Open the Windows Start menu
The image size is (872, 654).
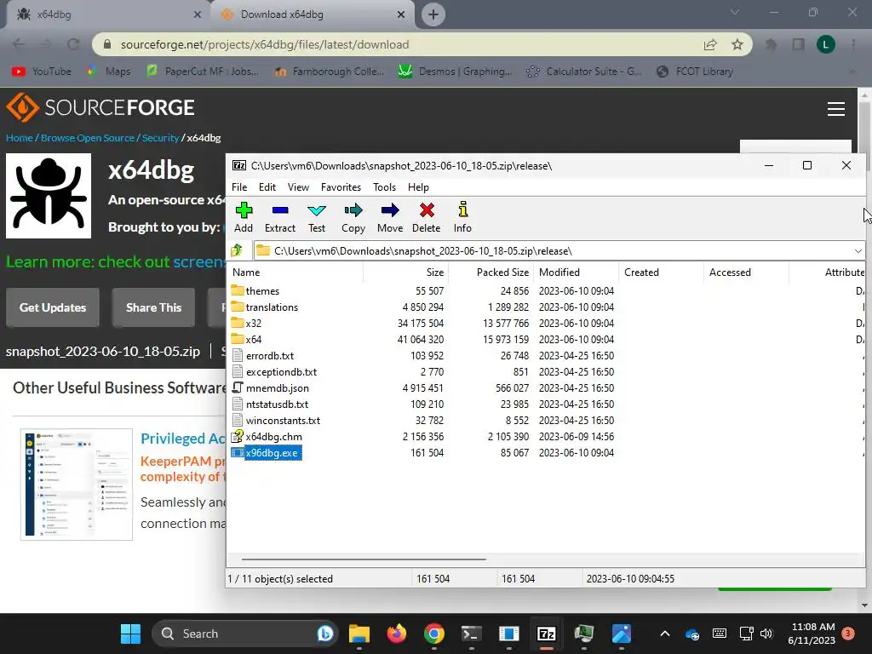coord(130,634)
